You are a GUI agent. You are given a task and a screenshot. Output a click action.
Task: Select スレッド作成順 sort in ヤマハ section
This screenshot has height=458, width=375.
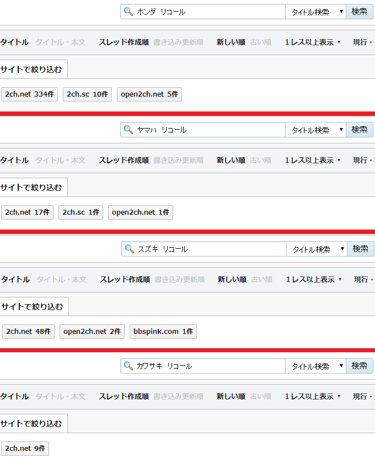[x=124, y=160]
